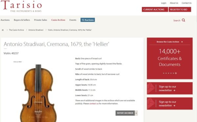Open the Login link
The width and height of the screenshot is (197, 122).
(x=164, y=3)
